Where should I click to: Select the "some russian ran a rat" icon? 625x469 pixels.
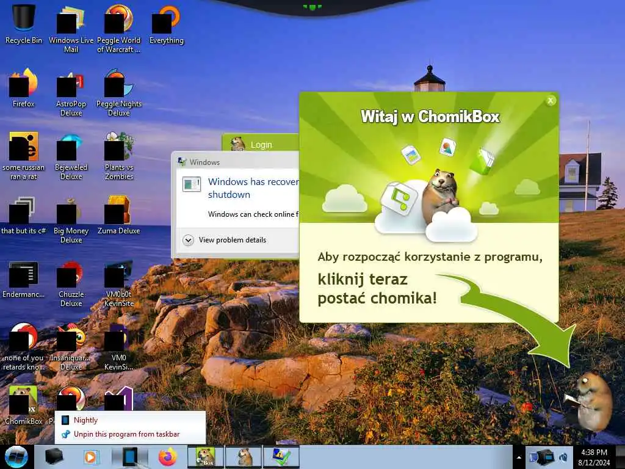click(x=24, y=156)
